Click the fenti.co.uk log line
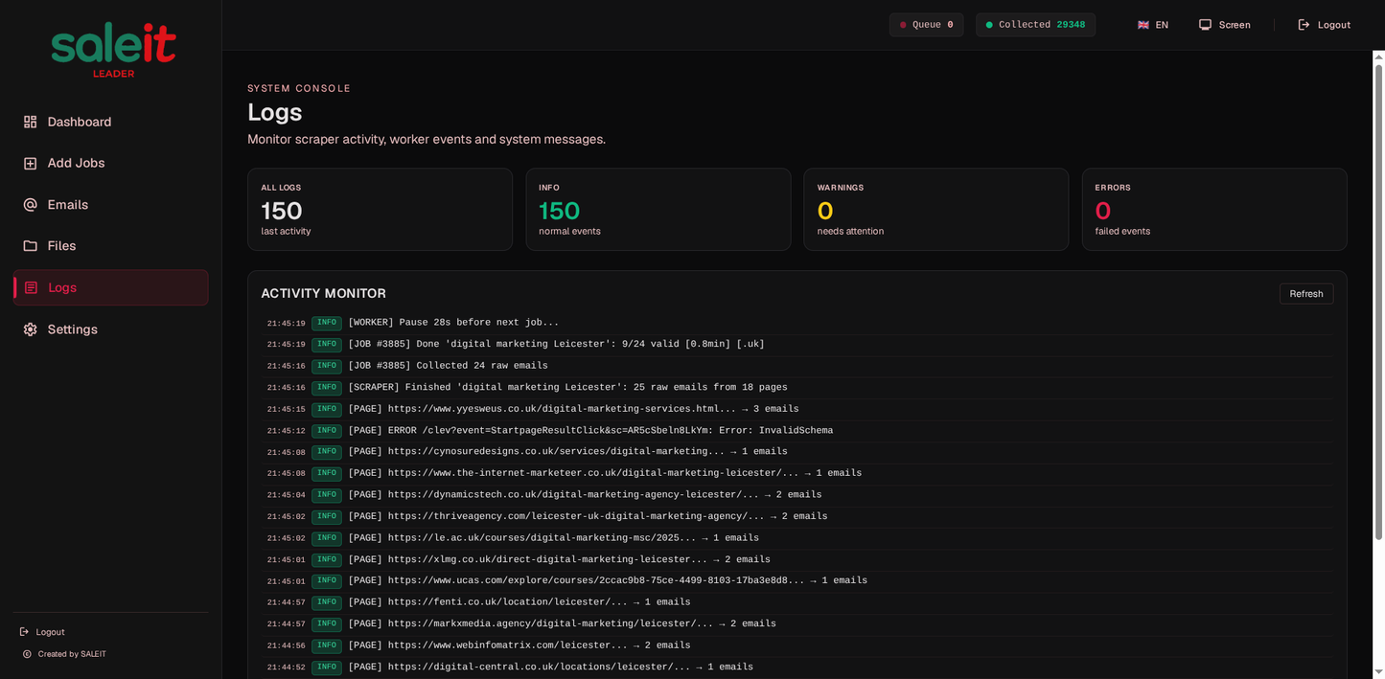The width and height of the screenshot is (1385, 679). (x=797, y=602)
